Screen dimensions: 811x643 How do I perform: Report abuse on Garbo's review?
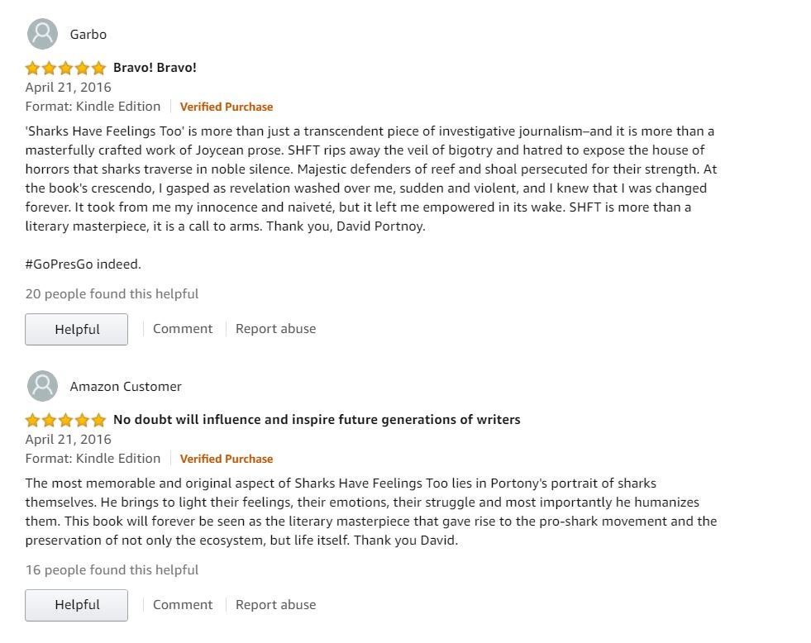pos(275,329)
